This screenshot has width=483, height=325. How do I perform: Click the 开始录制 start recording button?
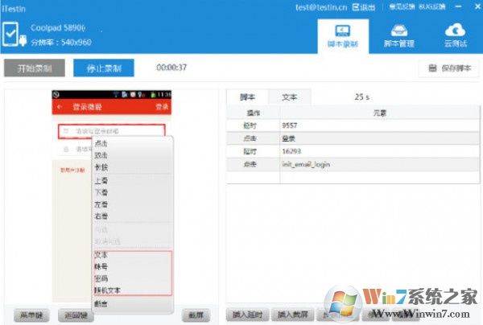coord(35,68)
